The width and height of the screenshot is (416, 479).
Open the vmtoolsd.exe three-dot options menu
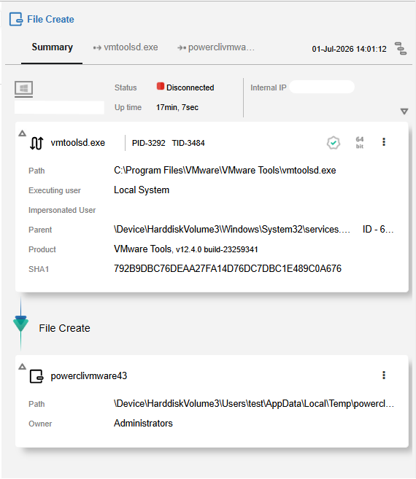click(384, 141)
